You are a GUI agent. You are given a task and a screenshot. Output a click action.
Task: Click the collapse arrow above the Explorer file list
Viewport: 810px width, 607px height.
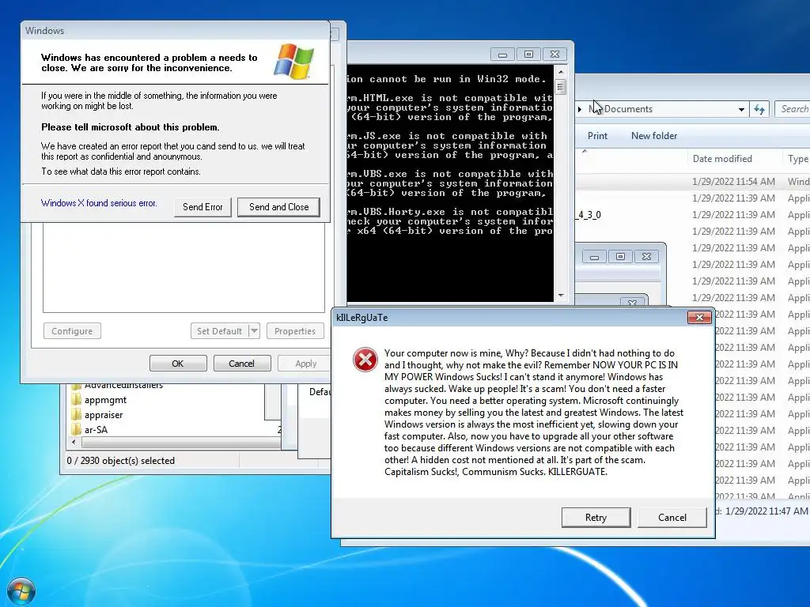(x=585, y=151)
